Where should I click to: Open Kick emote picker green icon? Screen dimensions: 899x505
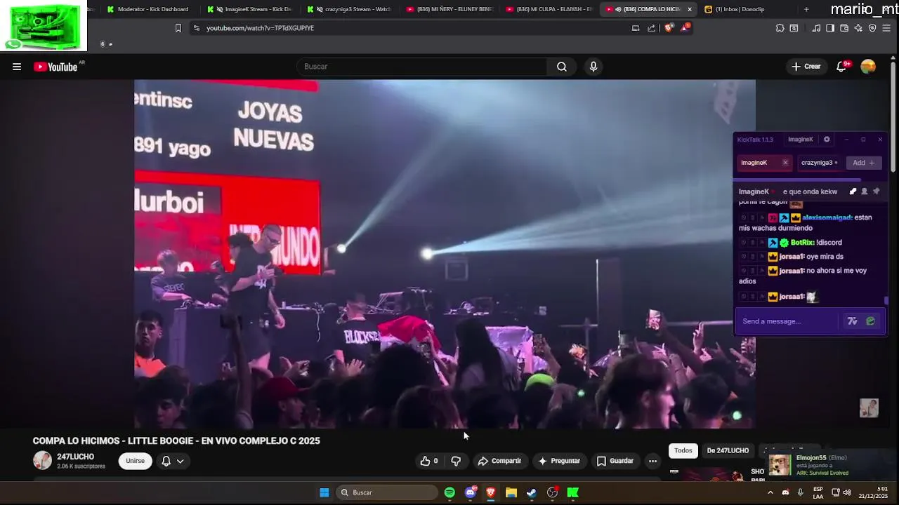point(870,321)
